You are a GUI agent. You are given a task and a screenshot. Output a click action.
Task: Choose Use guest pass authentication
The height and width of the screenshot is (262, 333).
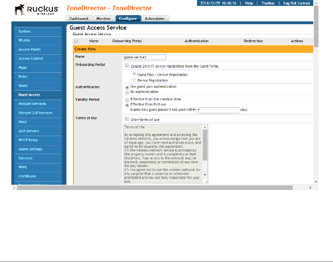pos(127,87)
